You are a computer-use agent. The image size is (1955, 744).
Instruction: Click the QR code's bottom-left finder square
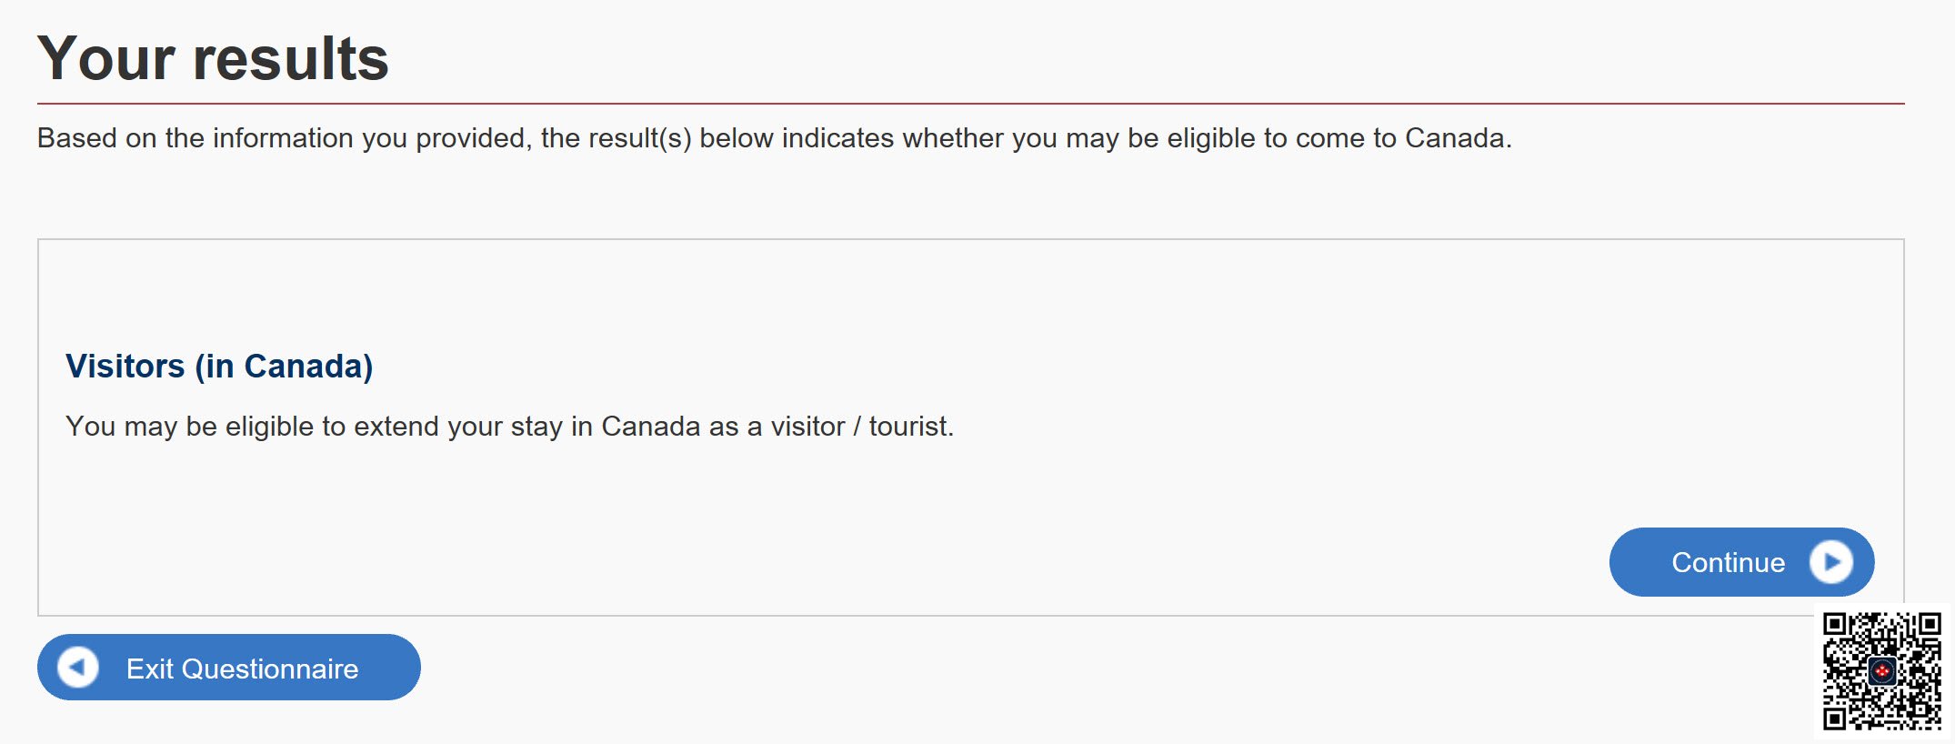tap(1836, 717)
